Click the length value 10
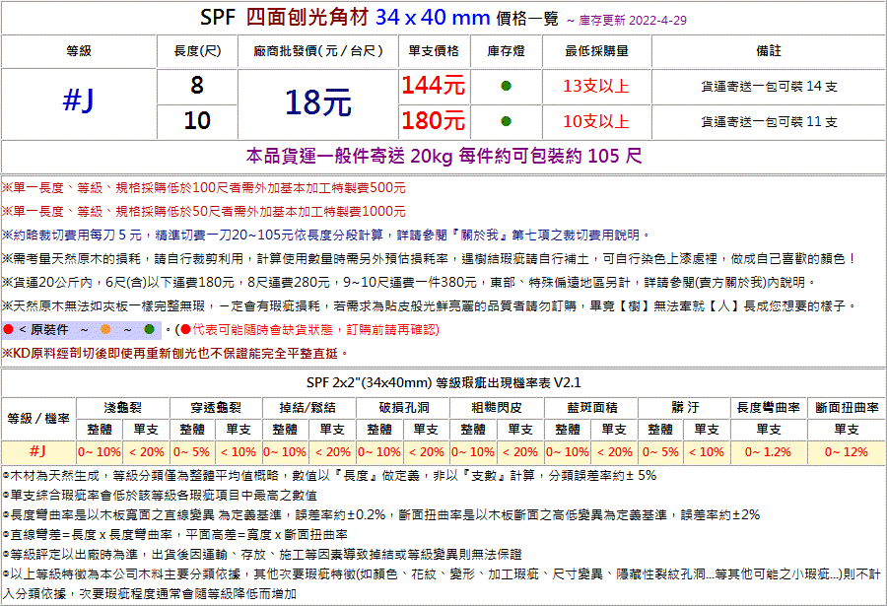 tap(197, 120)
